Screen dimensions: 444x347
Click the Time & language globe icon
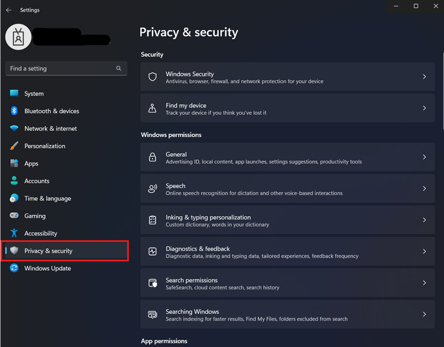[x=14, y=198]
